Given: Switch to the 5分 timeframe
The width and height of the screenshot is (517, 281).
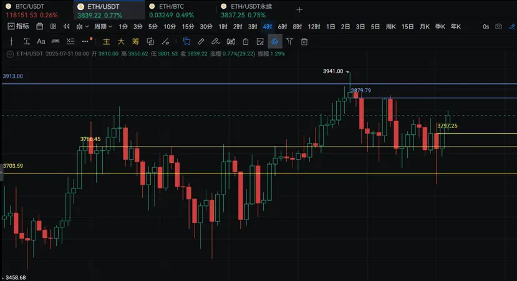Looking at the screenshot, I should coord(153,27).
